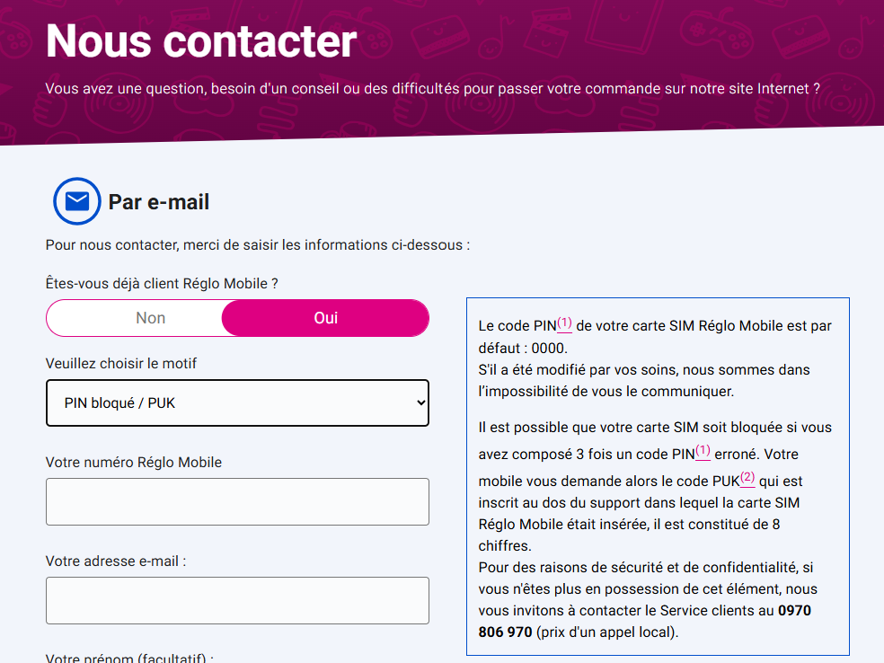Click the banner subtitle starting "Vous avez une question"
Viewport: 884px width, 663px height.
[432, 89]
